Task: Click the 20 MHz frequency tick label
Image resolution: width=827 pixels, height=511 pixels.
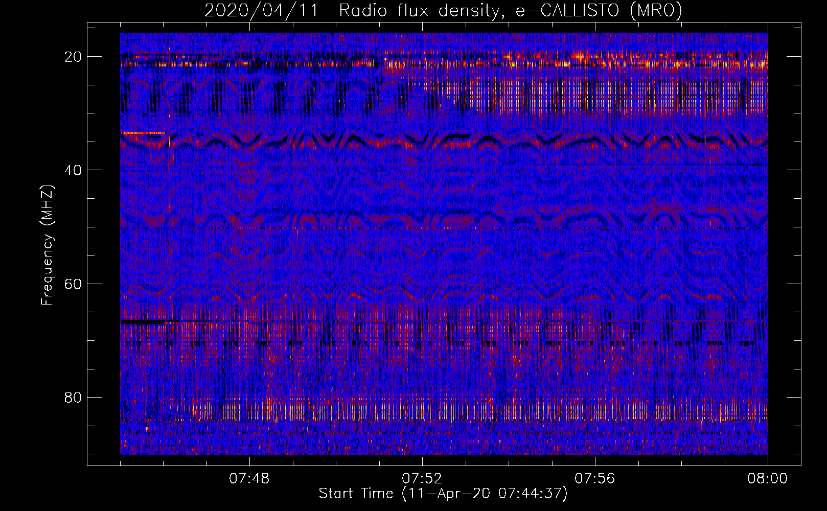Action: [73, 57]
